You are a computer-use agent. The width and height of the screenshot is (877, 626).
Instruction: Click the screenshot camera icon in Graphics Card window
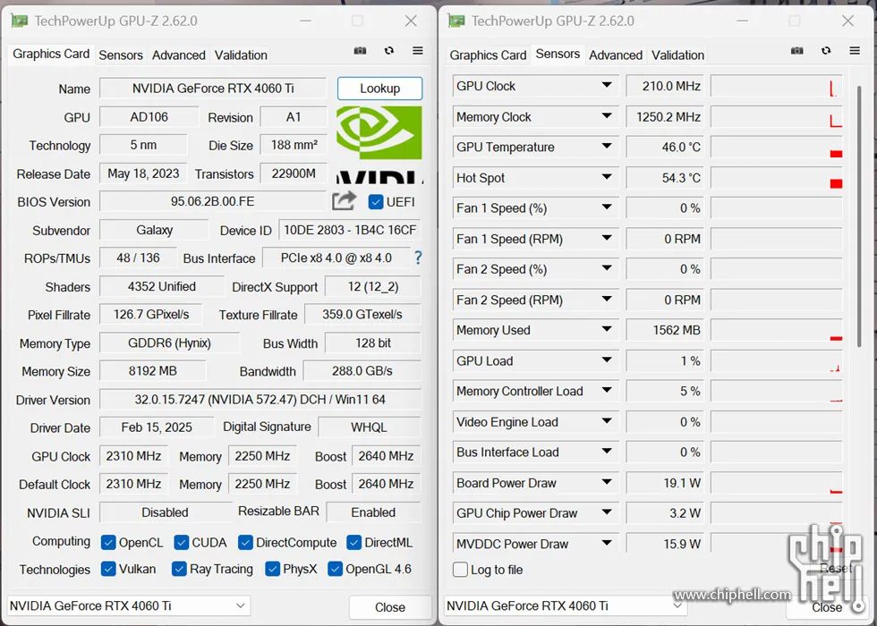click(360, 51)
